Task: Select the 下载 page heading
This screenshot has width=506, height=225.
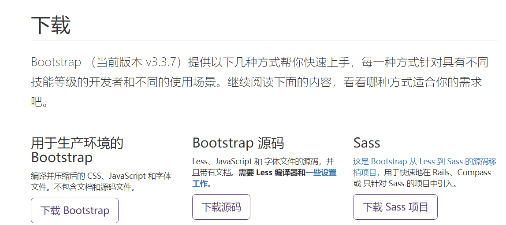Action: (51, 26)
